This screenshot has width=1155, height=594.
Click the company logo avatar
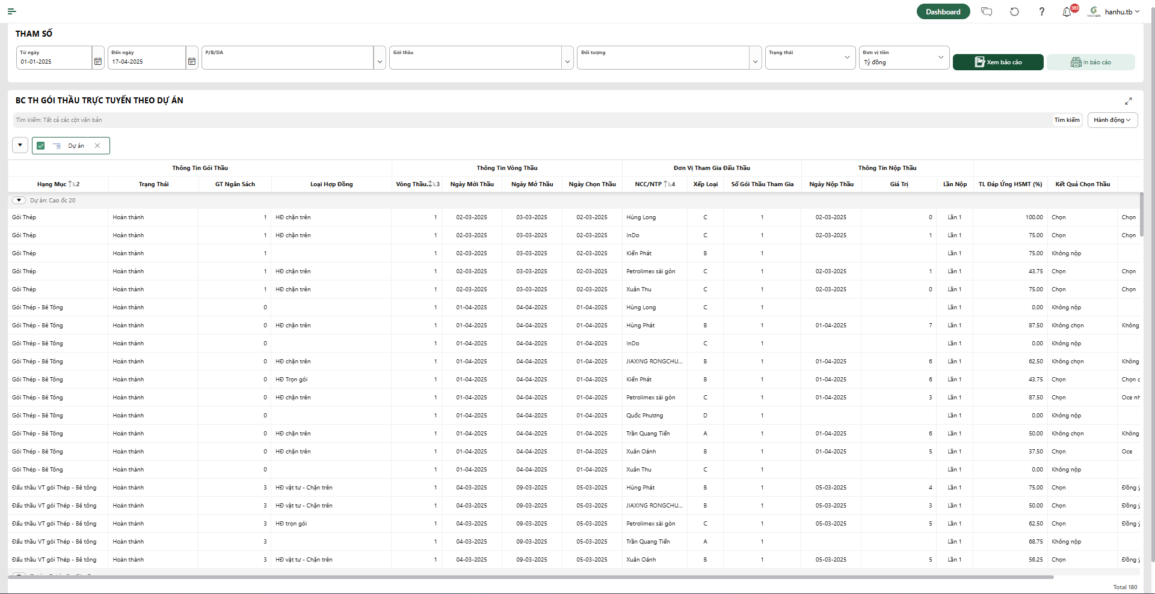point(1094,11)
